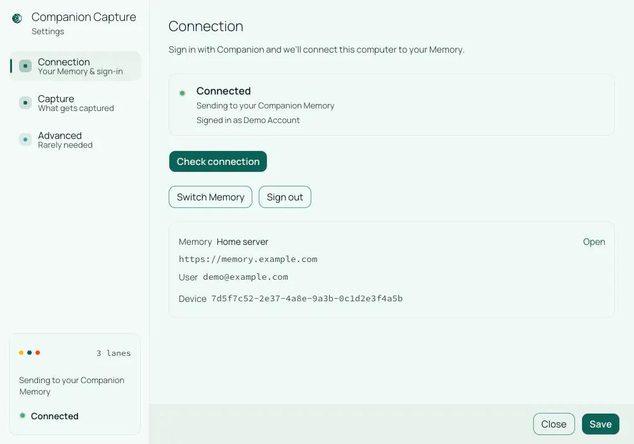Click Switch Memory button
The height and width of the screenshot is (444, 634).
click(x=210, y=197)
